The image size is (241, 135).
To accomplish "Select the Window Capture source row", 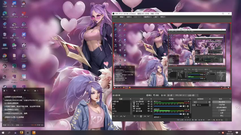I will (142, 111).
